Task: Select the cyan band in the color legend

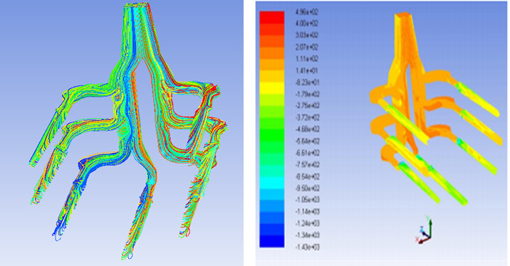Action: coord(272,182)
